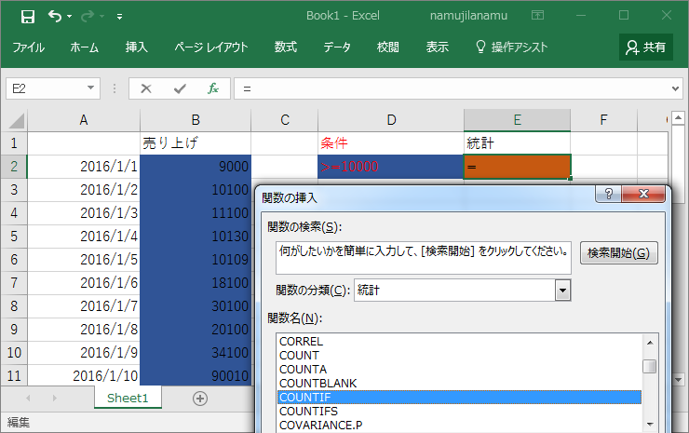This screenshot has width=689, height=433.
Task: Click the function search text box
Action: [x=423, y=258]
